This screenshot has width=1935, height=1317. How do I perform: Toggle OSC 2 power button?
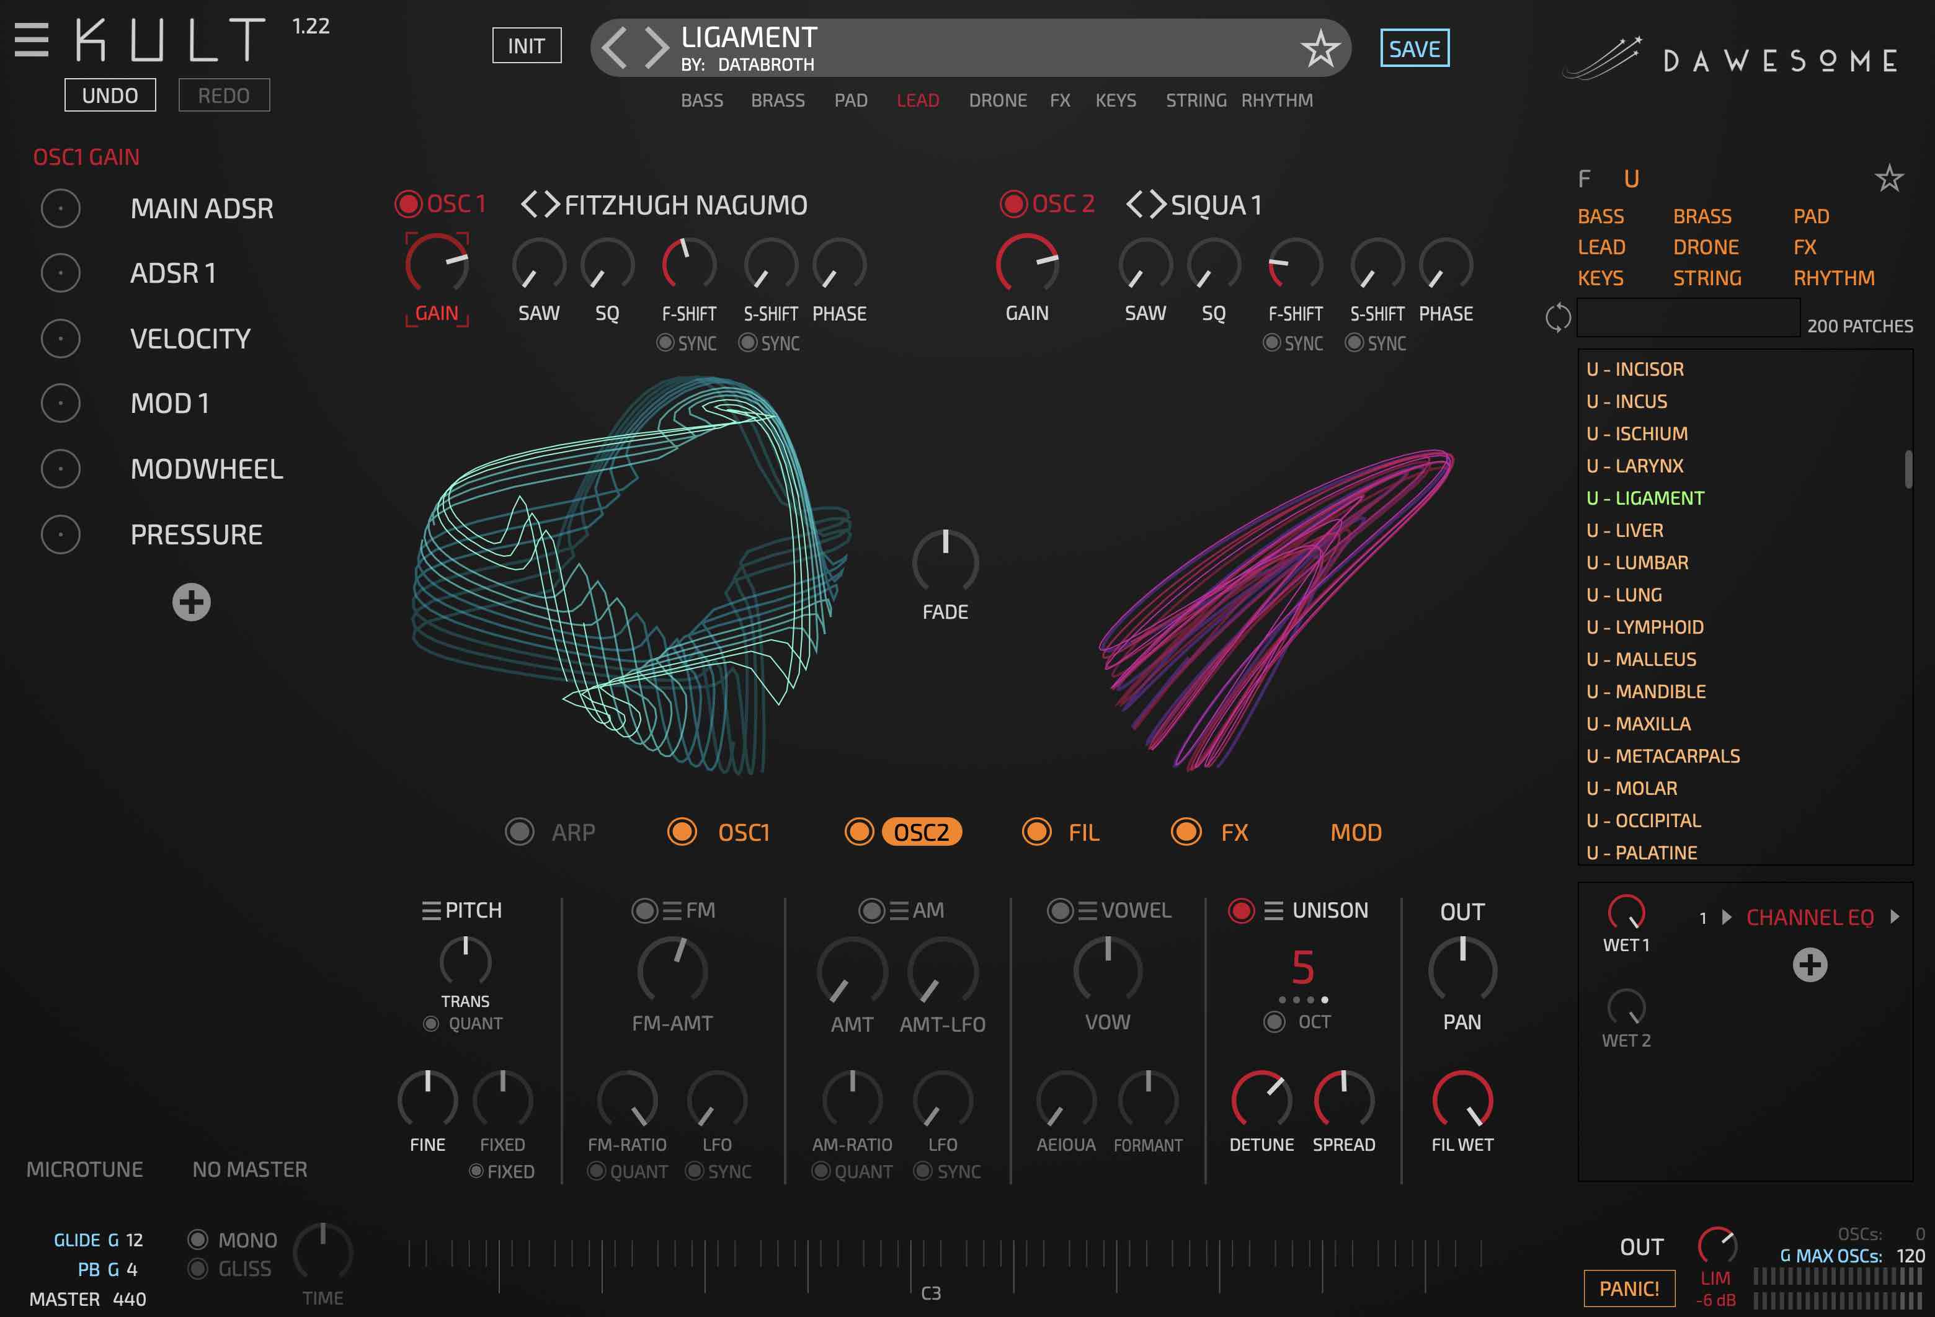1013,204
